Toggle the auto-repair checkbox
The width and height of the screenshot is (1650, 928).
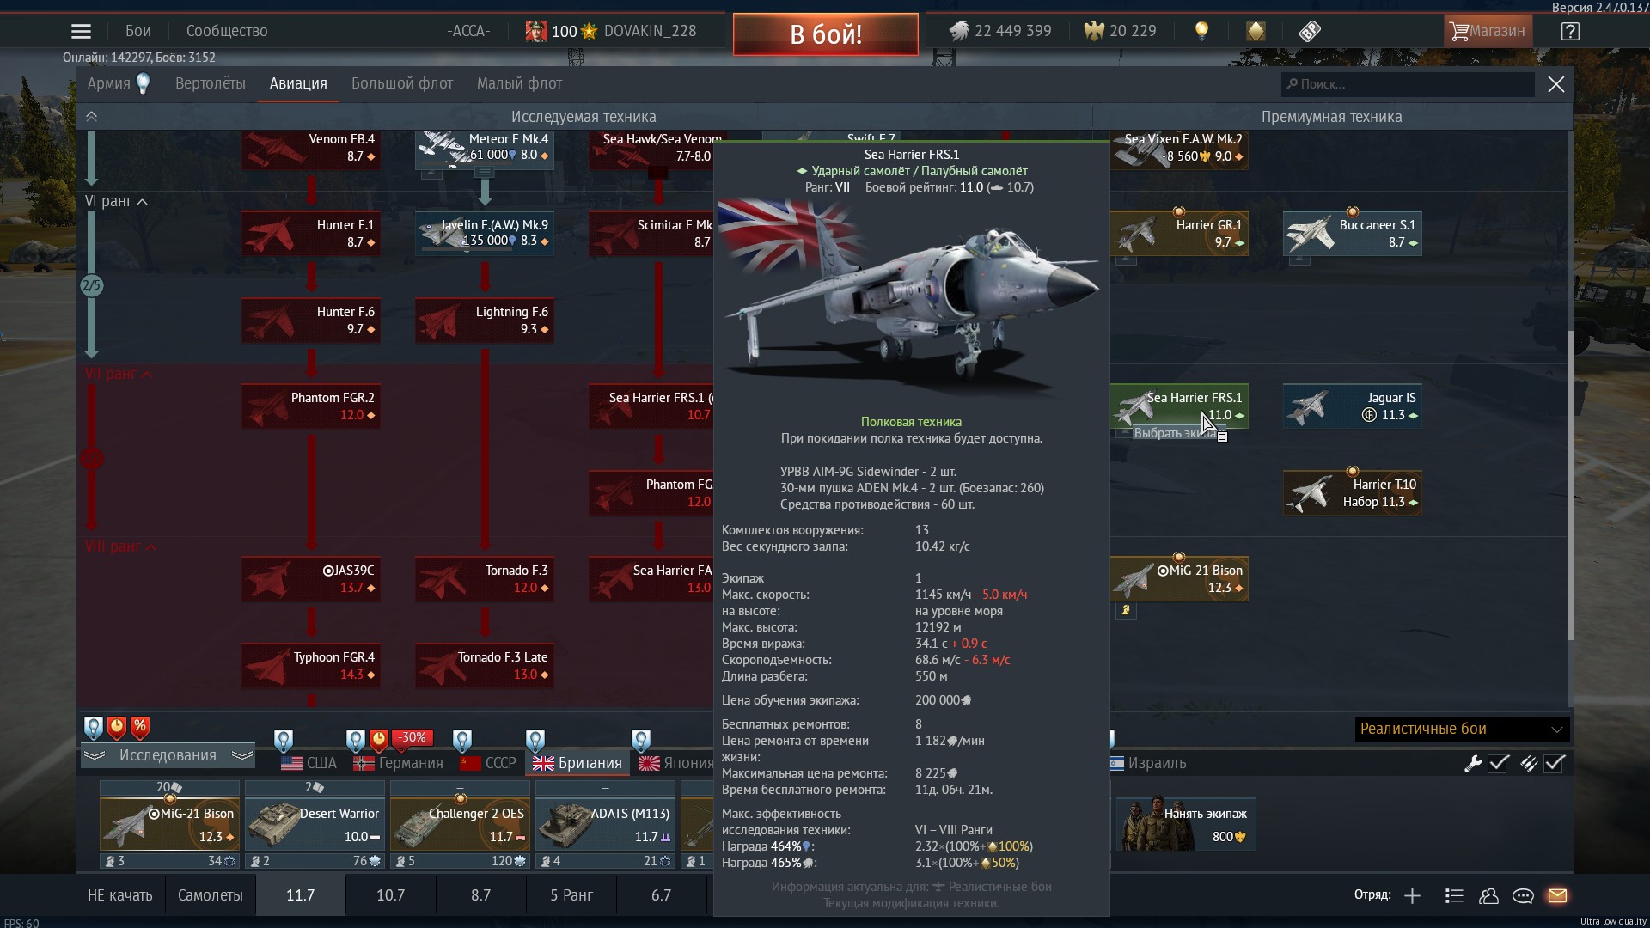1499,763
